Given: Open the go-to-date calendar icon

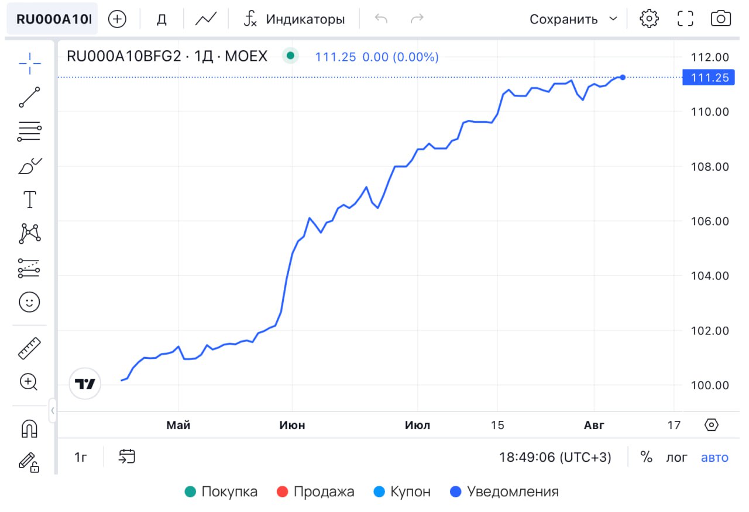Looking at the screenshot, I should 126,456.
